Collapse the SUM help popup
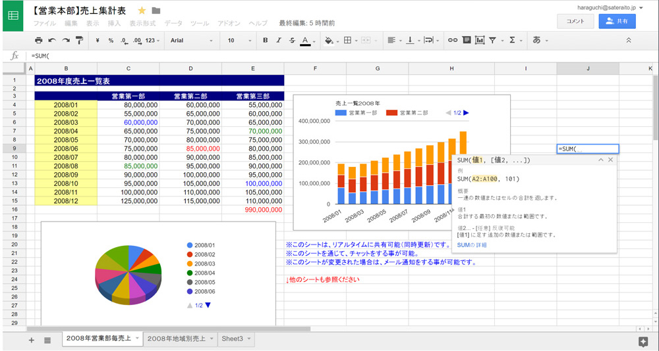Screen dimensions: 659x351 (x=601, y=160)
